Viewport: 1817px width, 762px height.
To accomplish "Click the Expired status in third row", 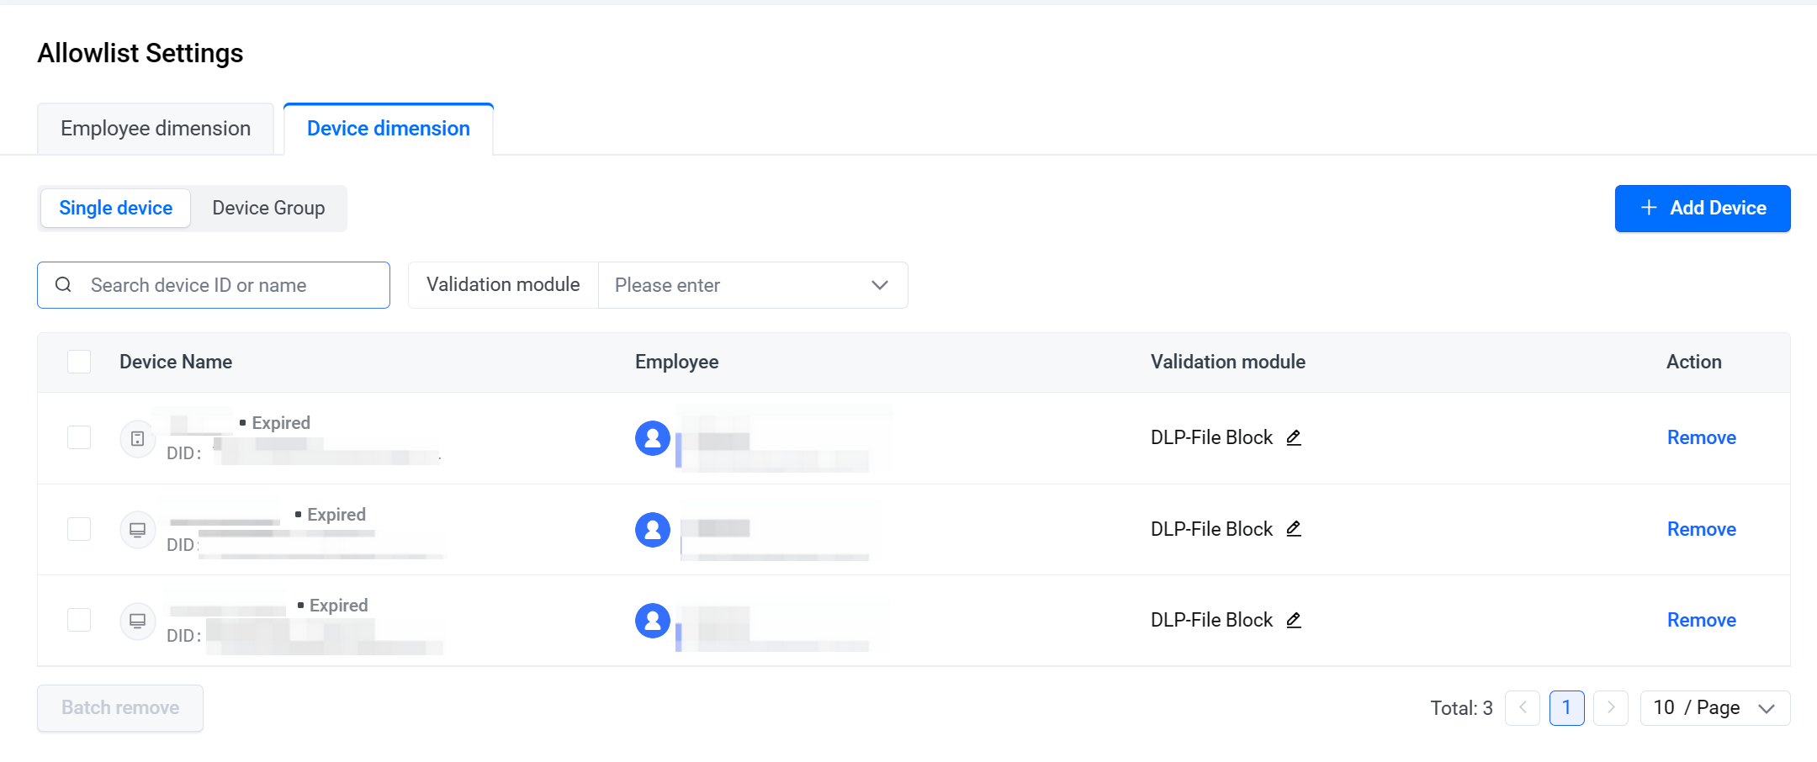I will (338, 606).
